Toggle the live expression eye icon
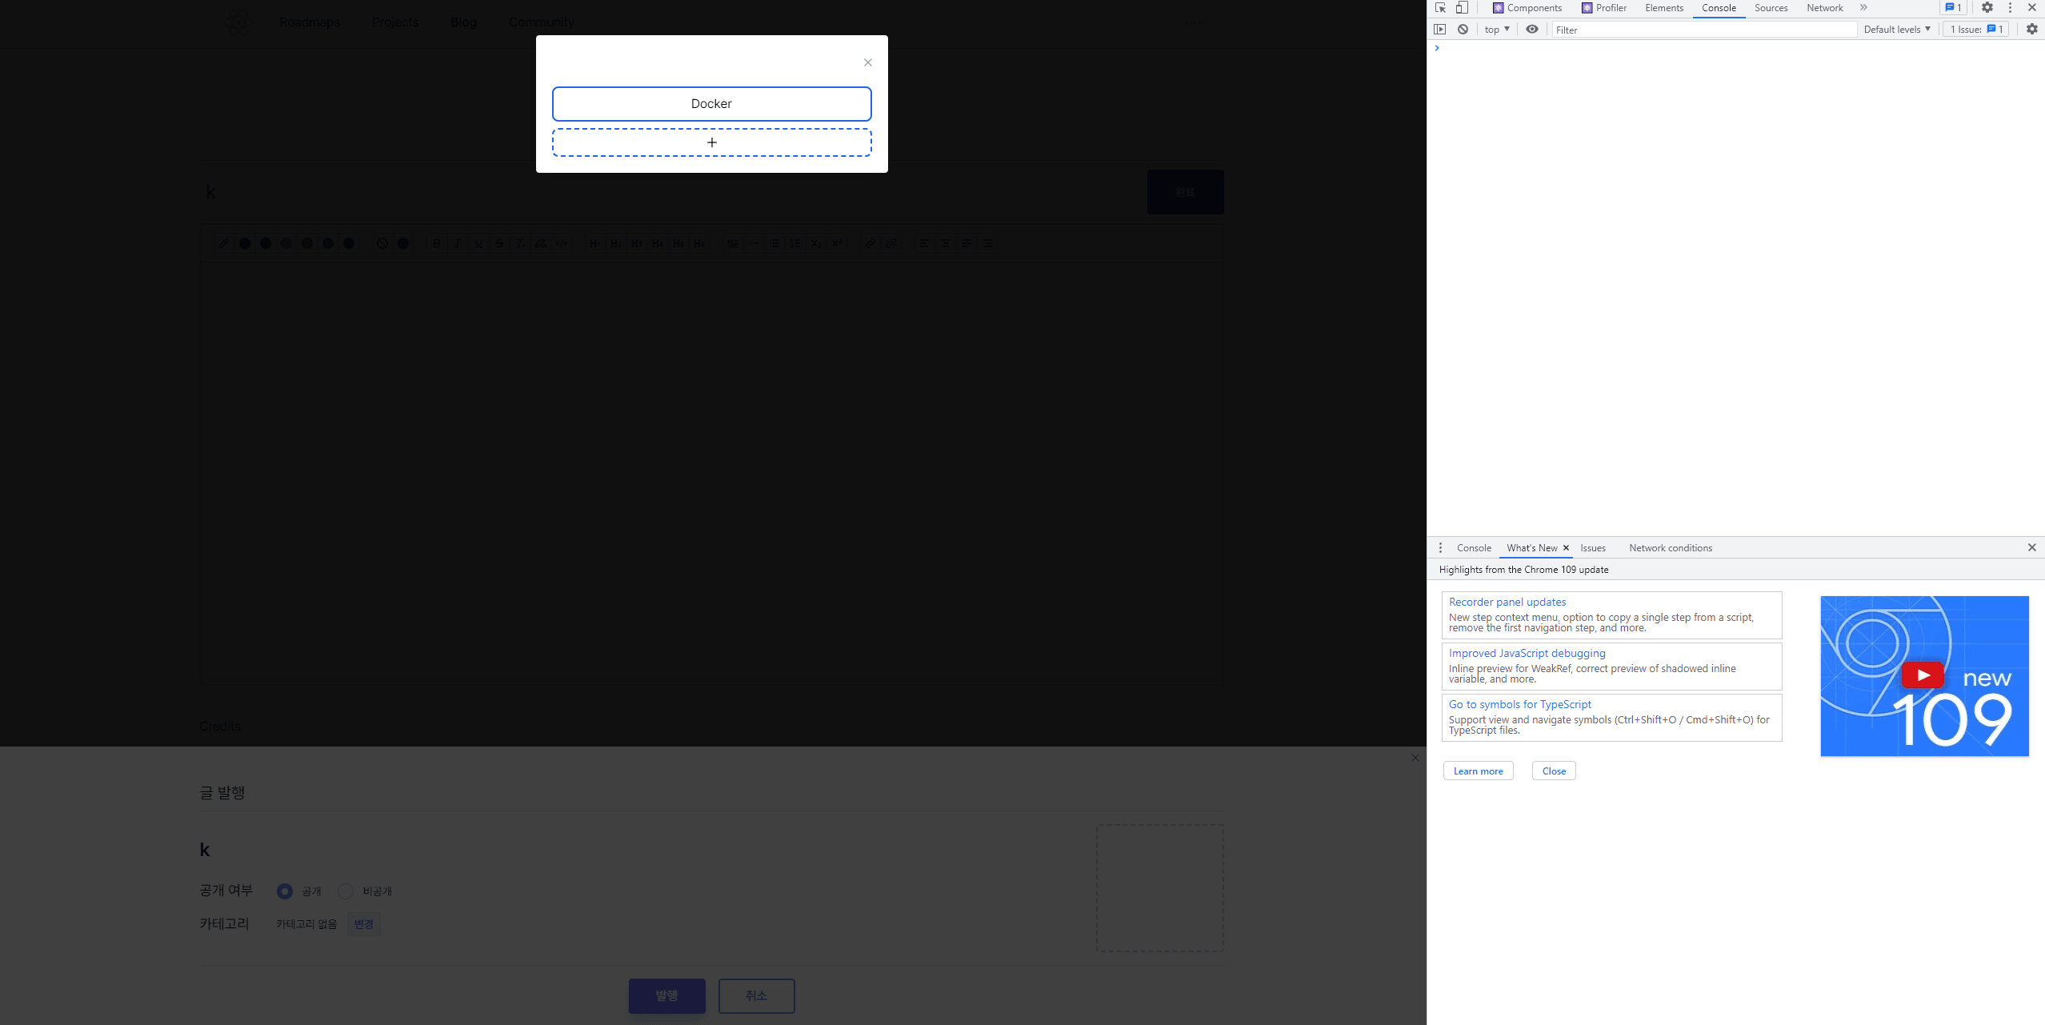 (1532, 30)
